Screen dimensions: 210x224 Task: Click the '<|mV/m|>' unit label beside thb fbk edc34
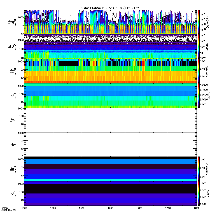pos(207,71)
